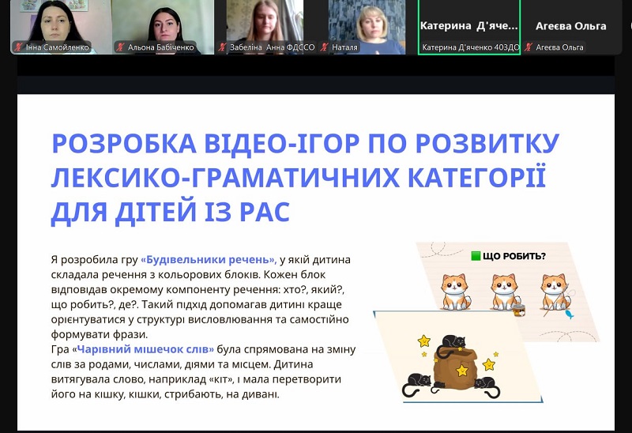Select Наталя video thumbnail
The image size is (632, 433).
367,27
